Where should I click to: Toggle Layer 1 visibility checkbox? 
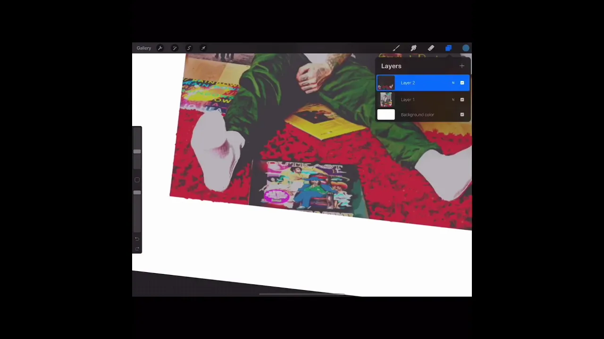[462, 99]
